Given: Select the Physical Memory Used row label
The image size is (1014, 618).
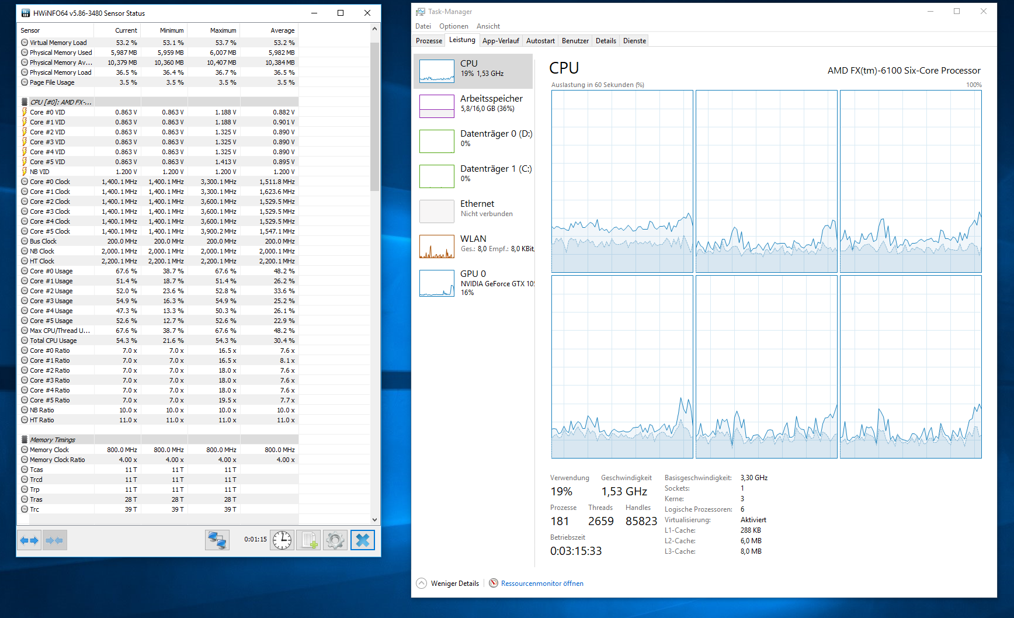Looking at the screenshot, I should pos(61,53).
